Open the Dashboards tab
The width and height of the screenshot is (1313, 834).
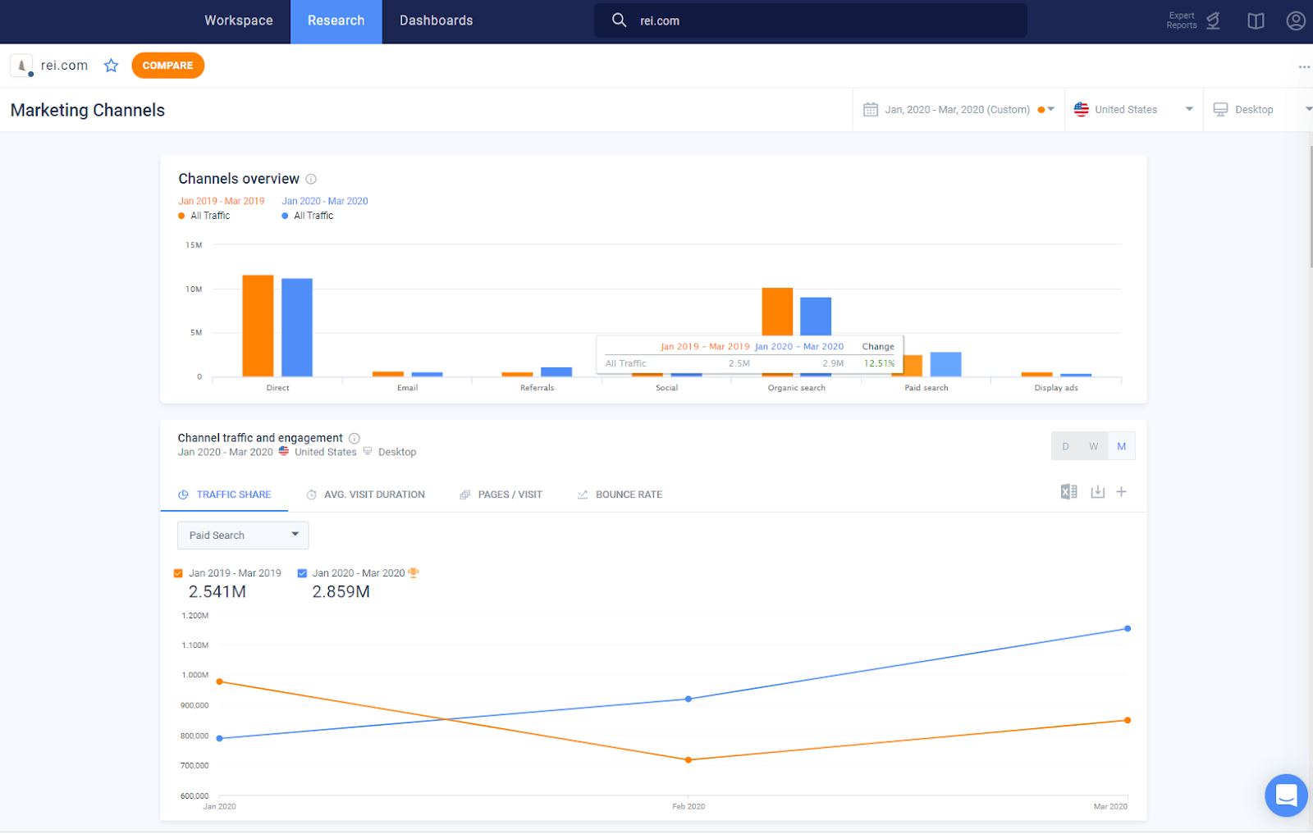point(437,21)
